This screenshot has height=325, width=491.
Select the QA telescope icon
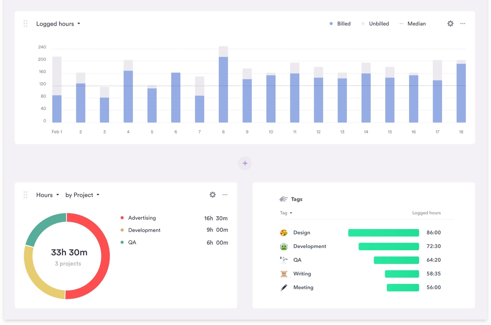(x=284, y=260)
